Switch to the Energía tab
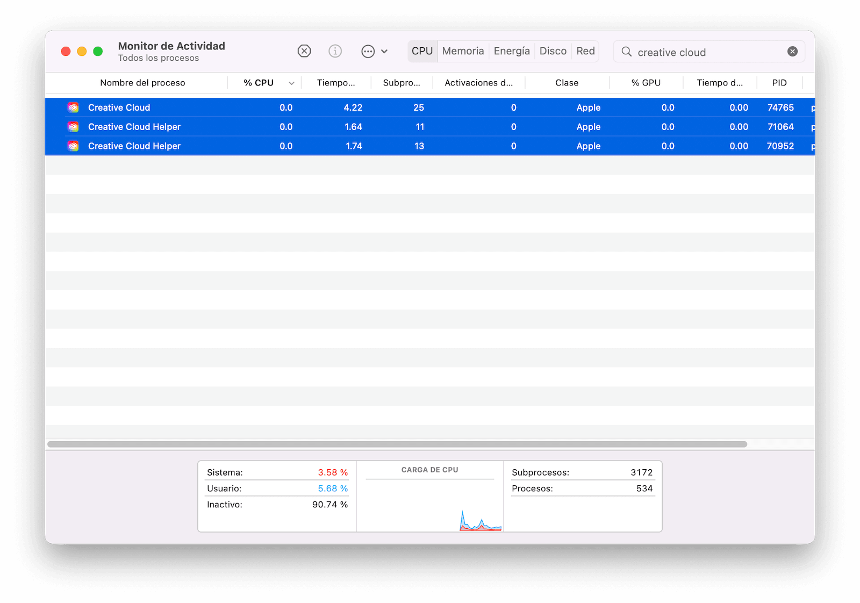The image size is (860, 603). point(512,51)
